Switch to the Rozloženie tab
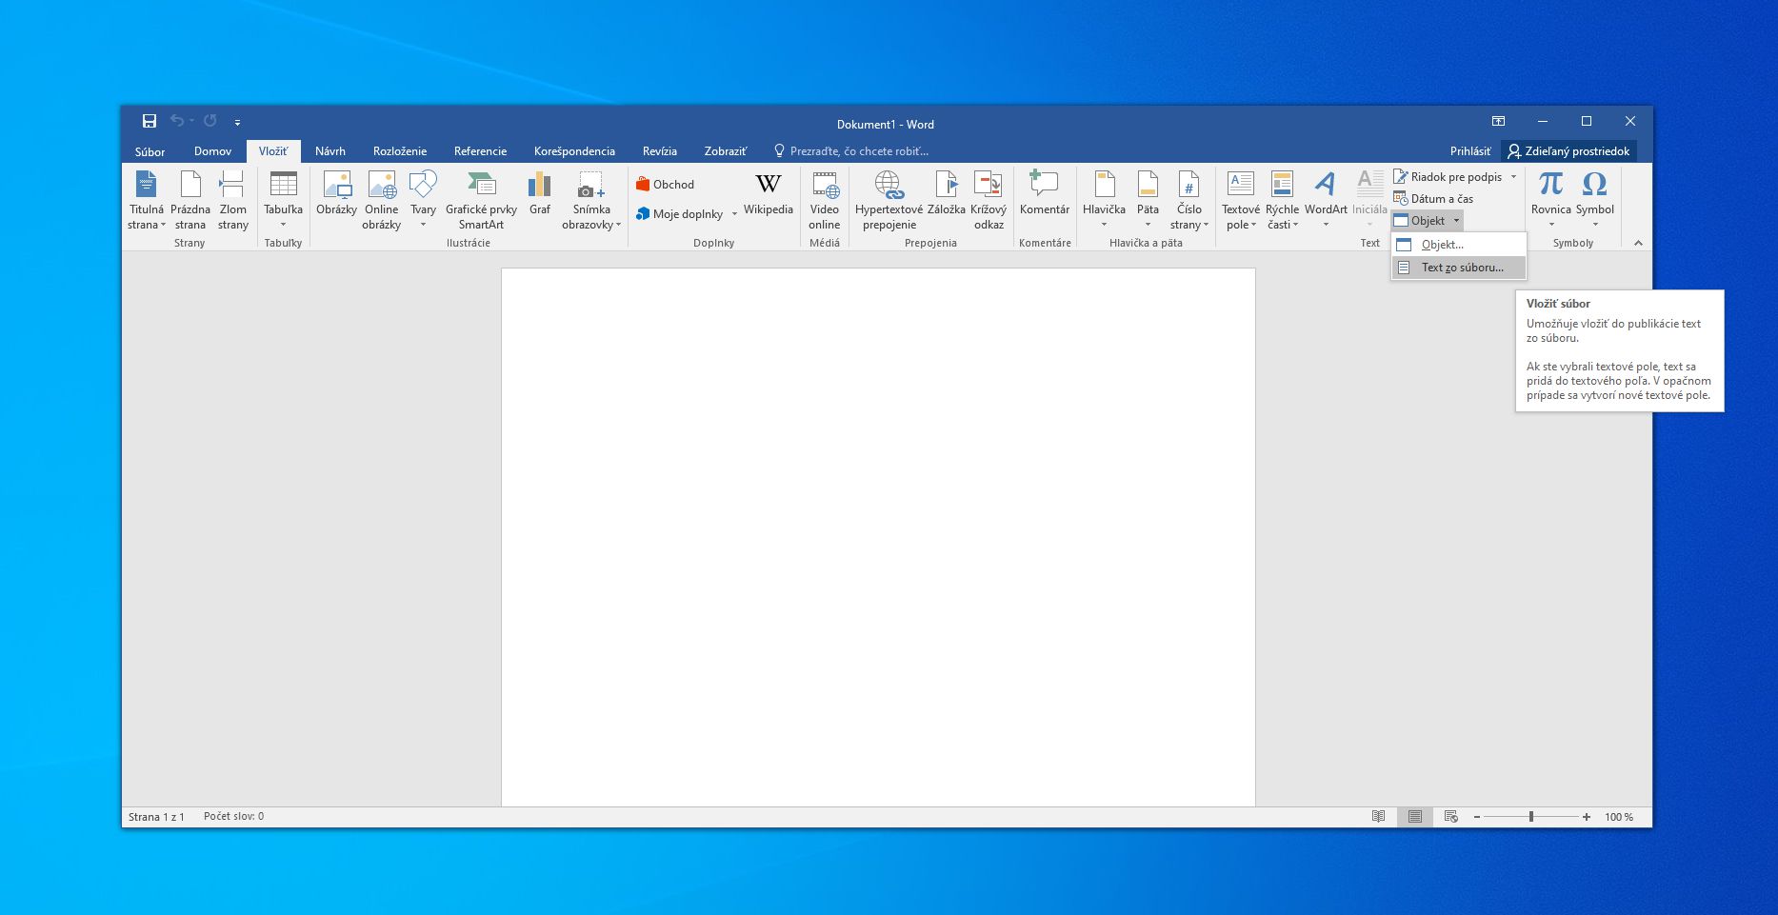1778x915 pixels. (400, 151)
